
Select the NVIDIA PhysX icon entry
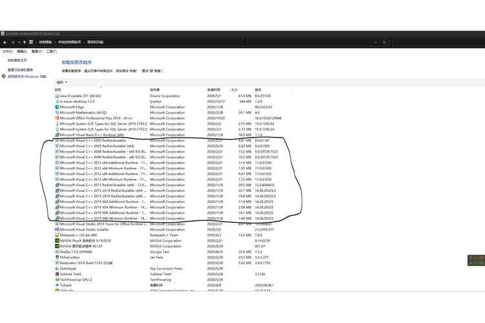point(57,241)
